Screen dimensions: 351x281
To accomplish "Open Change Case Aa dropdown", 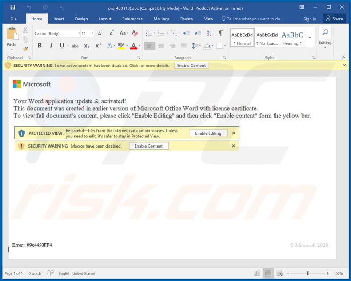I will pyautogui.click(x=124, y=33).
